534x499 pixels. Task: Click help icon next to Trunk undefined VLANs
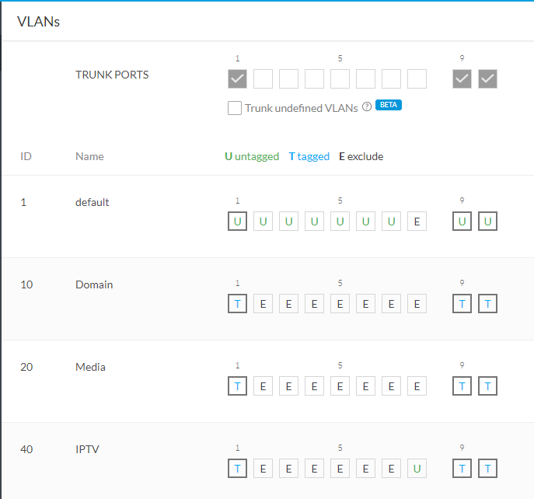click(x=367, y=108)
